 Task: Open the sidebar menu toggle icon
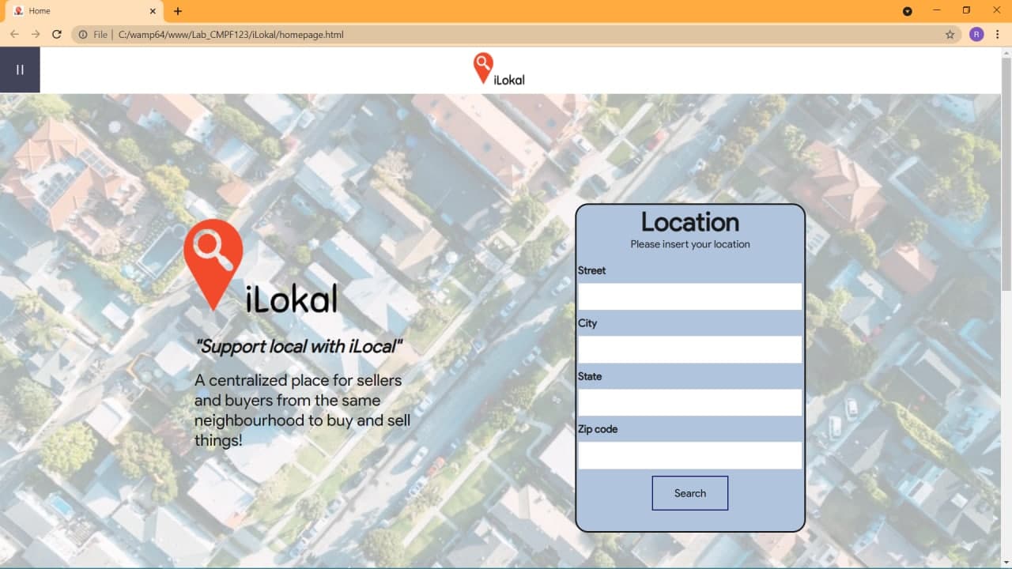coord(20,70)
